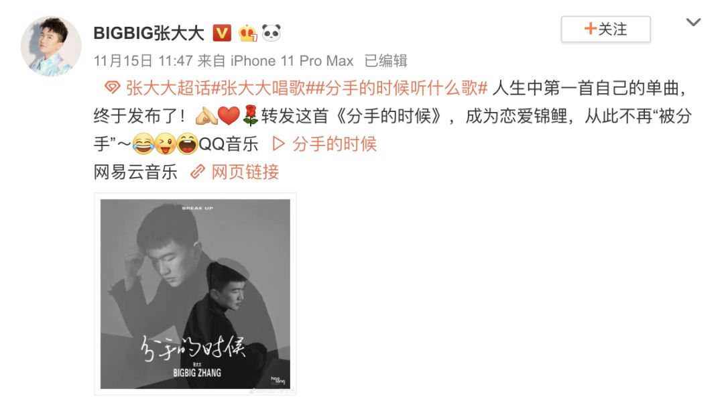Screen dimensions: 724x403
Task: Click the red heart emoji
Action: pyautogui.click(x=229, y=115)
